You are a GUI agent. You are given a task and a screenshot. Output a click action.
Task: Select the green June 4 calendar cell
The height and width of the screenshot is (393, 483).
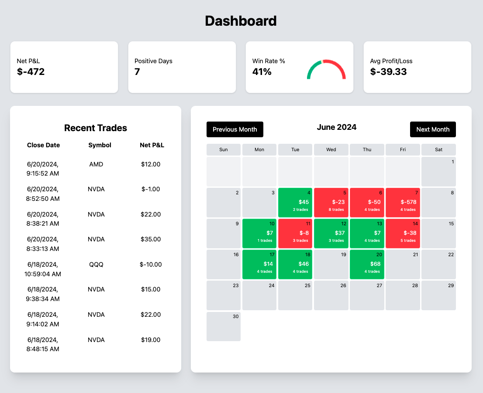click(x=295, y=203)
